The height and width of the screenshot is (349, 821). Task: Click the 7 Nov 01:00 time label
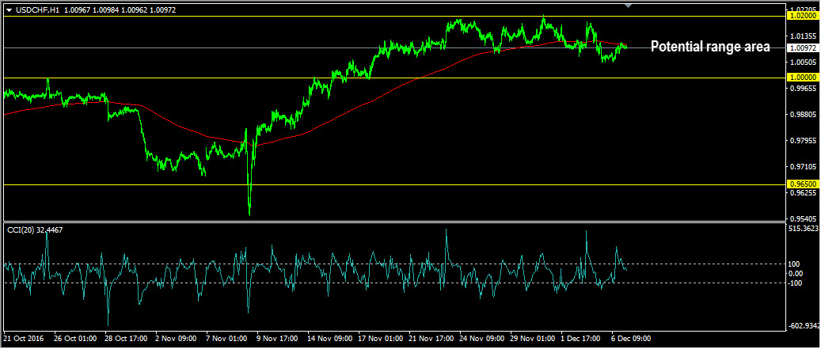(228, 339)
